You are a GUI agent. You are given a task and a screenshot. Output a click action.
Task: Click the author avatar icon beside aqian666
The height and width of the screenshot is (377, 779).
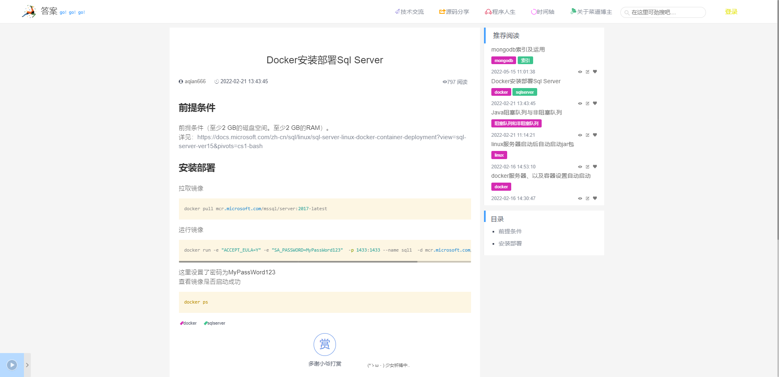tap(181, 82)
